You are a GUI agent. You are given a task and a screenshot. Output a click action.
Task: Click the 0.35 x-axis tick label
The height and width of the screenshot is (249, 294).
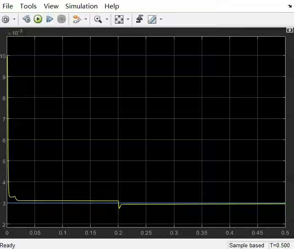[x=202, y=233]
